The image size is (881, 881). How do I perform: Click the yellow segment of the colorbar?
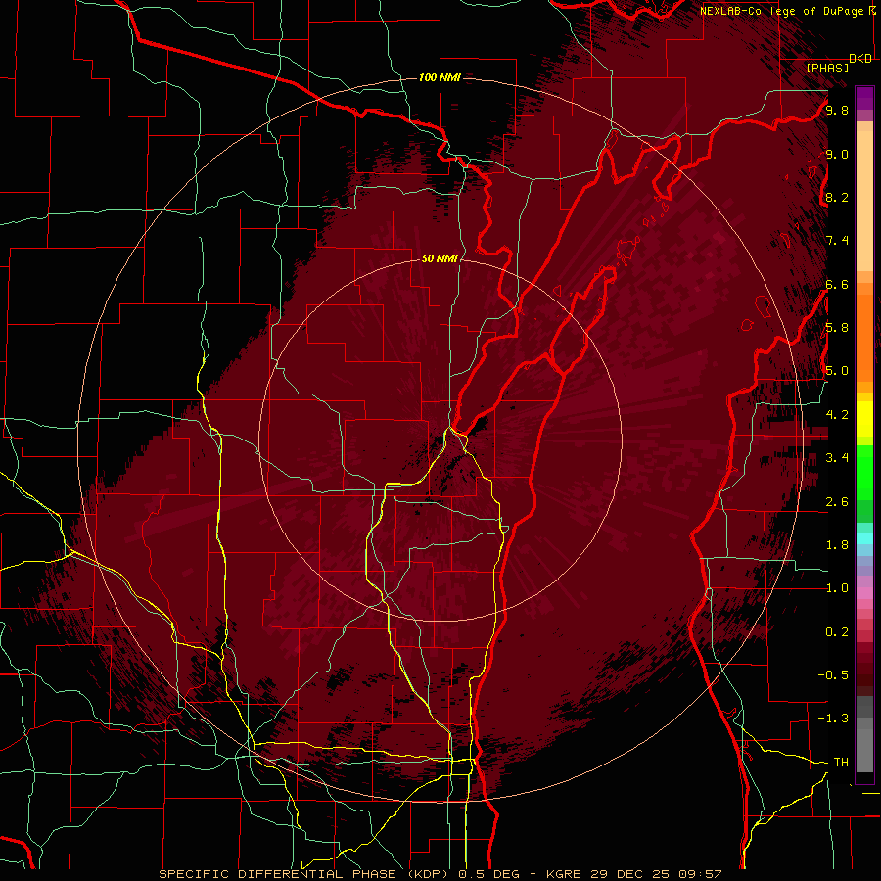[864, 419]
